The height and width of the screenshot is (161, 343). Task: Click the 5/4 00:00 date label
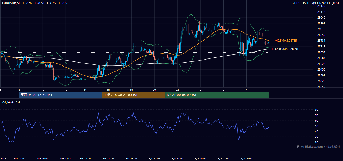point(200,159)
